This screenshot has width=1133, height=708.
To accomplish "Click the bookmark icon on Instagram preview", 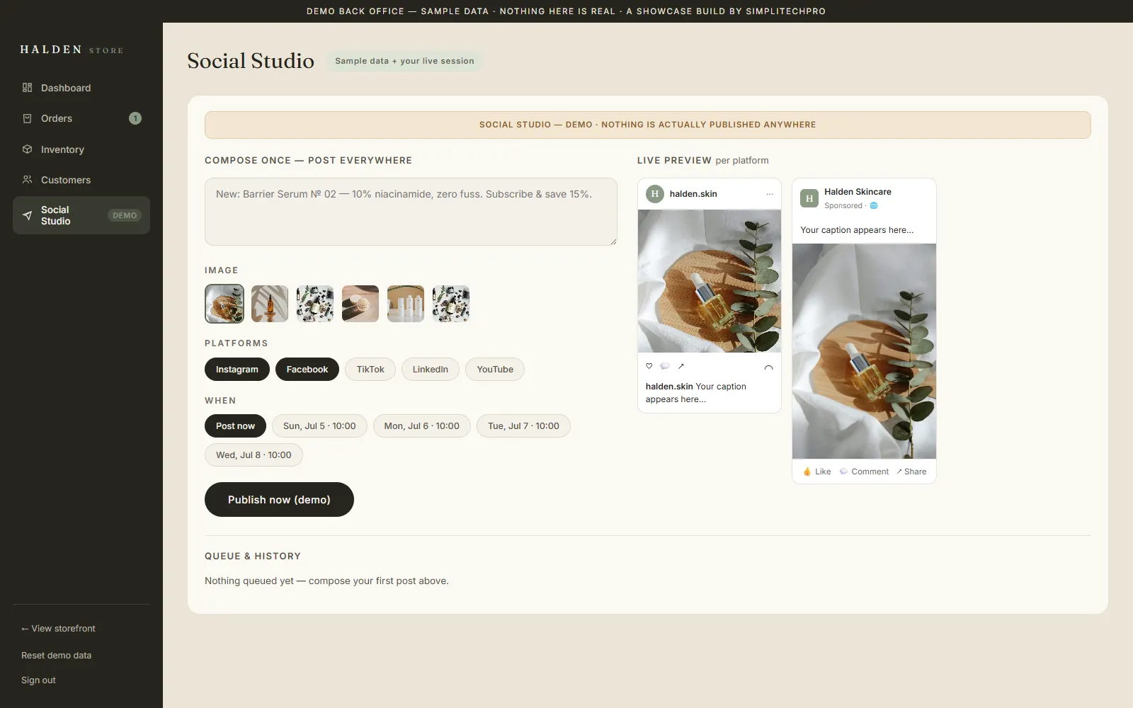I will coord(768,367).
